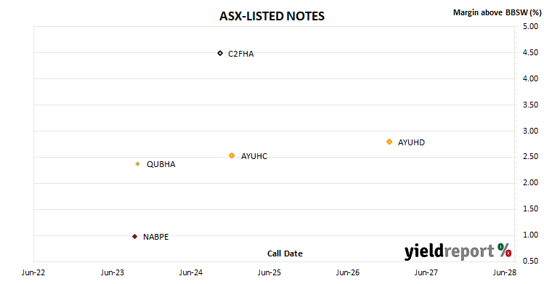Click the Call Date axis title
Image resolution: width=544 pixels, height=284 pixels.
(x=285, y=253)
